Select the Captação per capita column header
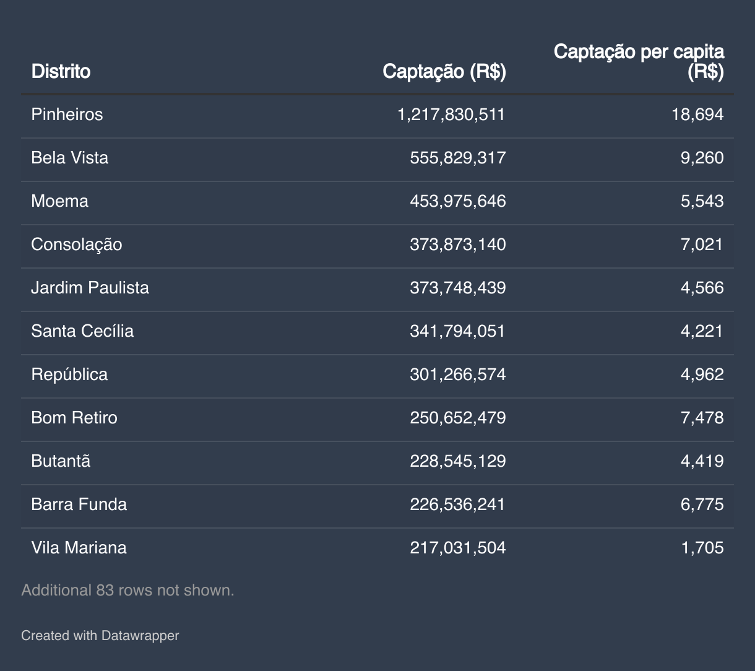Image resolution: width=755 pixels, height=671 pixels. [639, 61]
